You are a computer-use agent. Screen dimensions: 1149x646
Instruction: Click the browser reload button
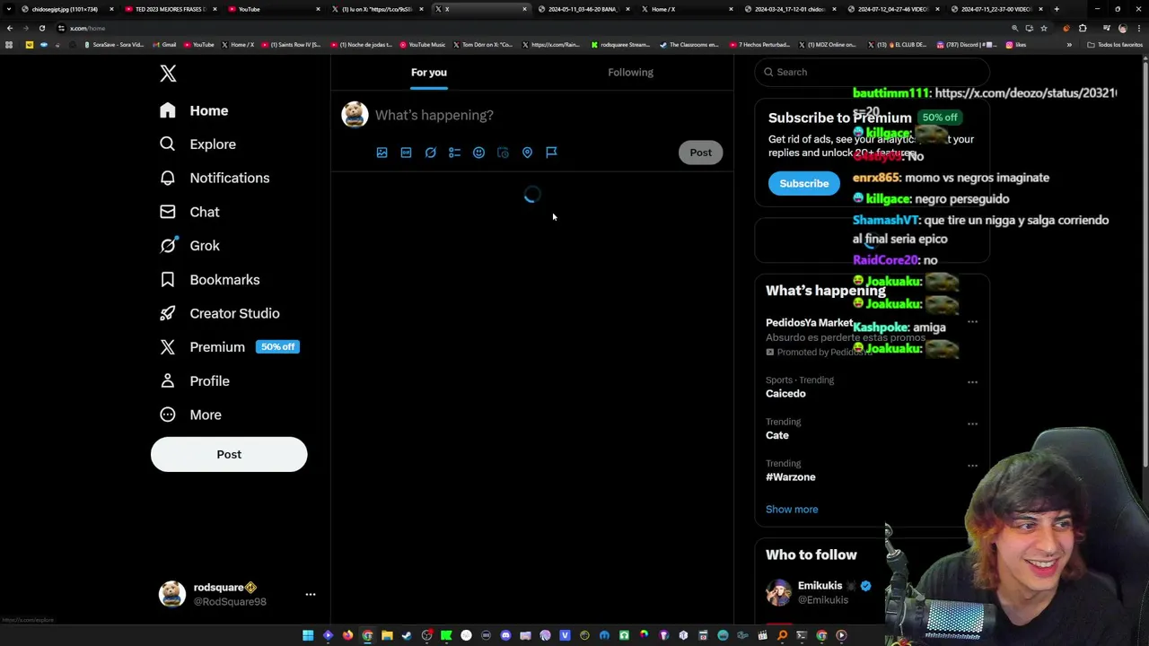[x=41, y=28]
